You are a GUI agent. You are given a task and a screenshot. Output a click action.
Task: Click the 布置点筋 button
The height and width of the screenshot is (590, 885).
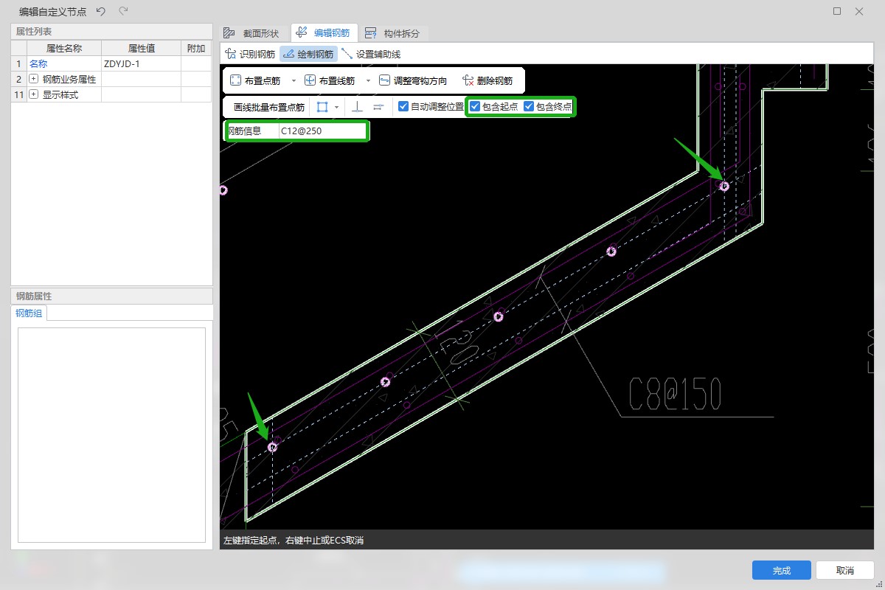click(255, 80)
